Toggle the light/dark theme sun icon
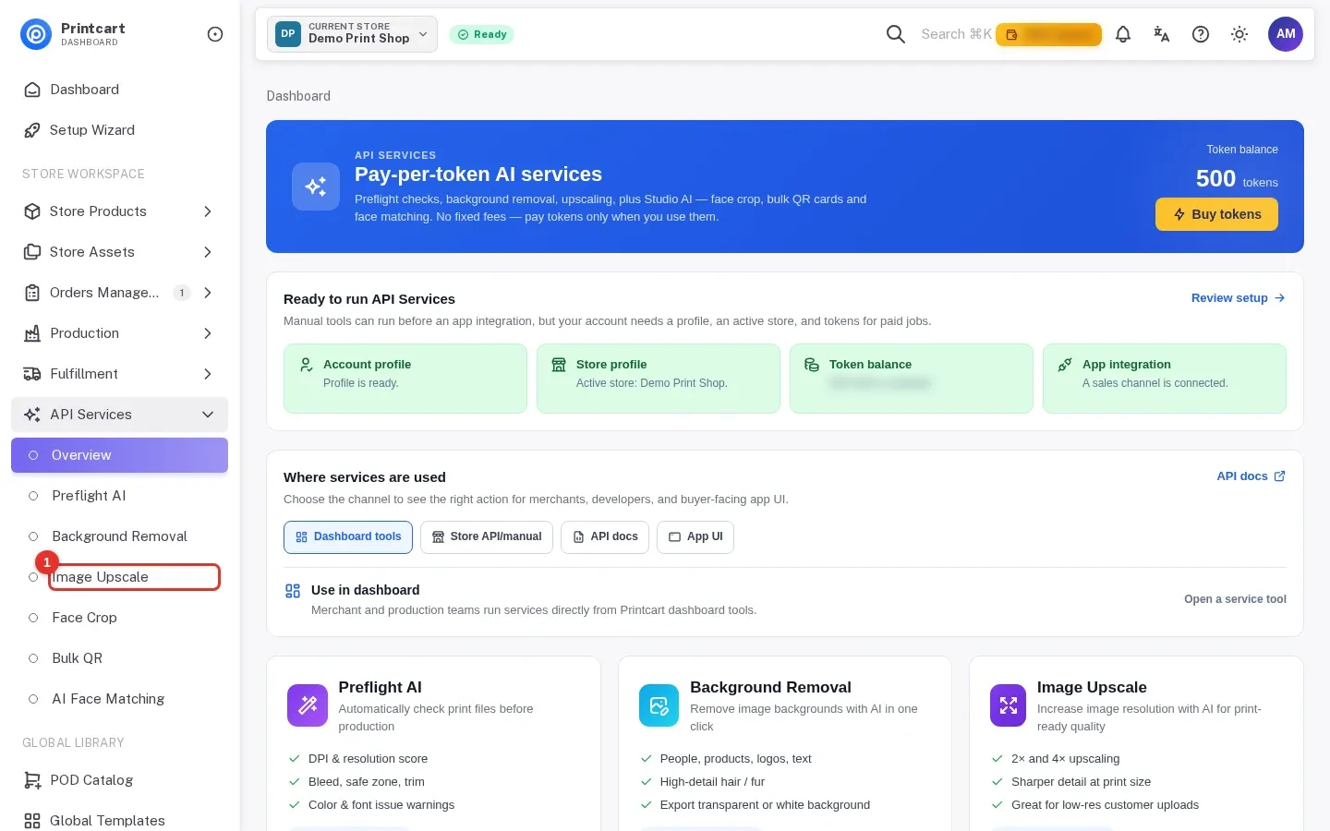The height and width of the screenshot is (831, 1330). [x=1239, y=34]
